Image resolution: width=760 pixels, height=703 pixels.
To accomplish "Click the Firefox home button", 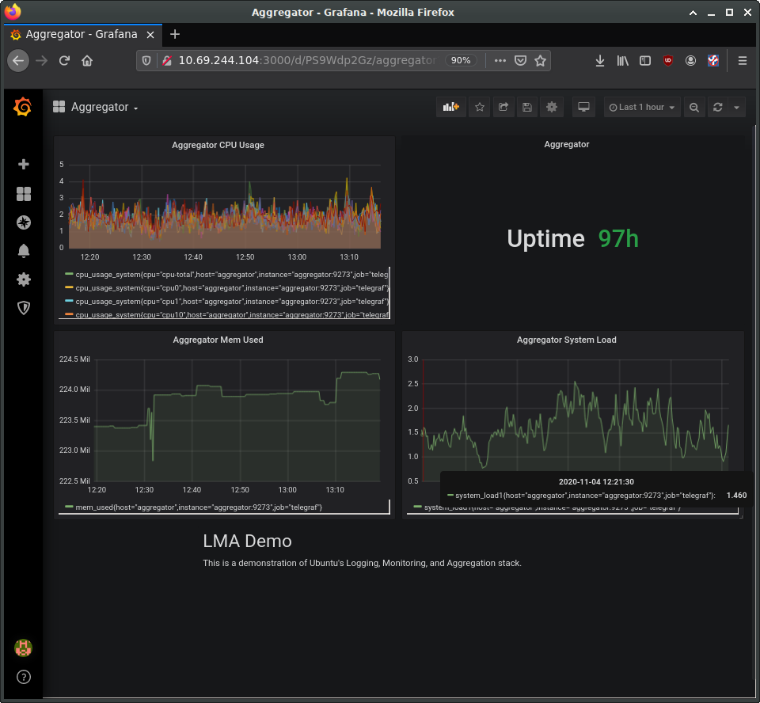I will [87, 61].
